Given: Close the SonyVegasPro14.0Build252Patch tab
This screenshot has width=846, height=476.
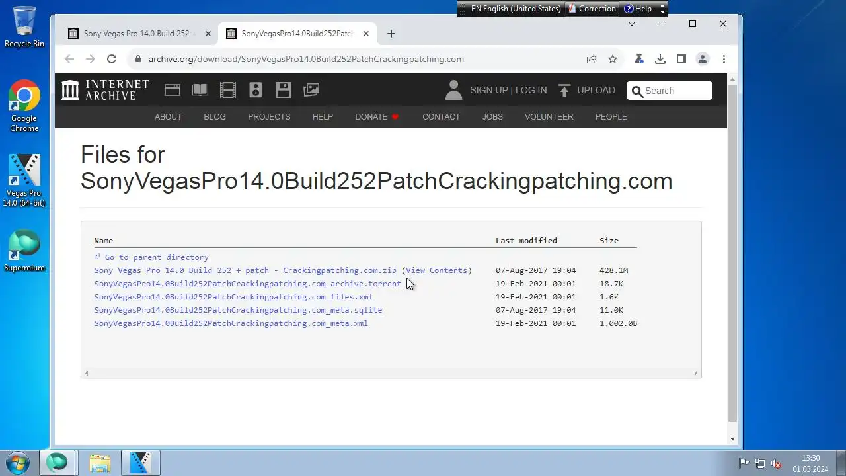Looking at the screenshot, I should 365,34.
